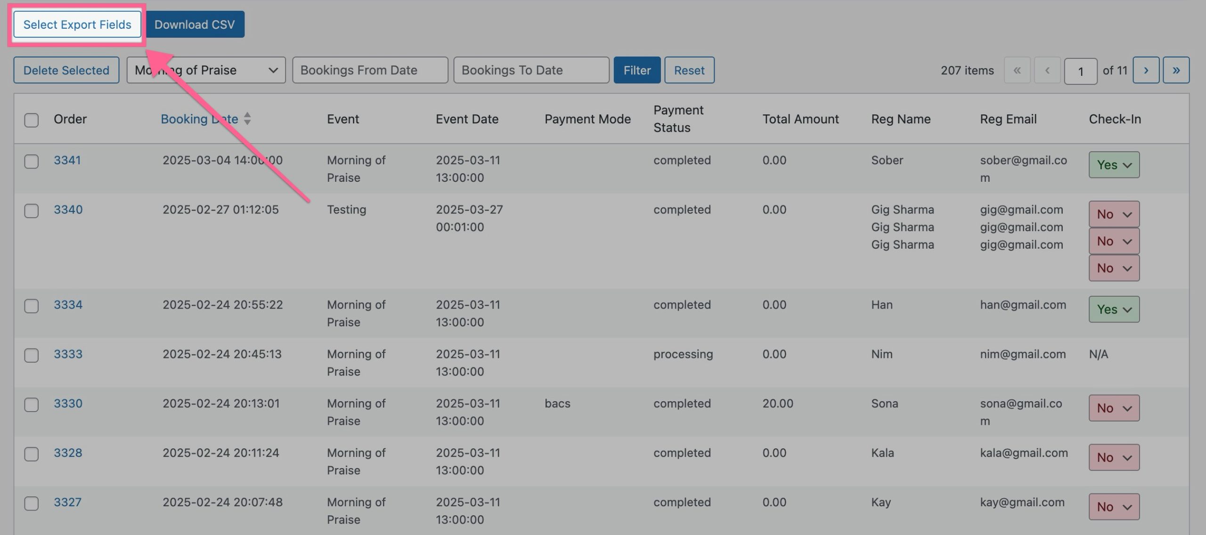Screen dimensions: 1206x535
Task: Click the 207 items count
Action: 967,70
